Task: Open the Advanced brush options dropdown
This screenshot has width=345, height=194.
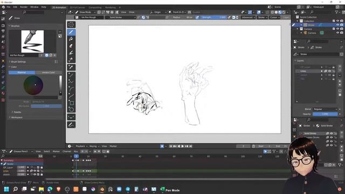Action: tap(248, 17)
